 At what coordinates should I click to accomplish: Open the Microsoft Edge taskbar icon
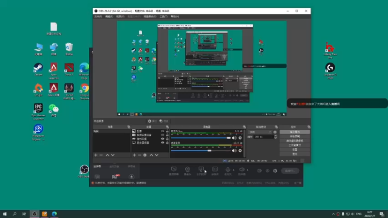[x=54, y=214]
